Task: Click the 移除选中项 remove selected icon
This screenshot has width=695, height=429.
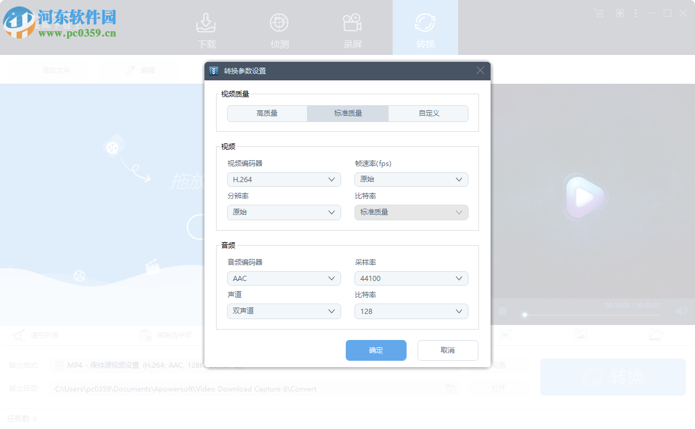Action: tap(144, 335)
